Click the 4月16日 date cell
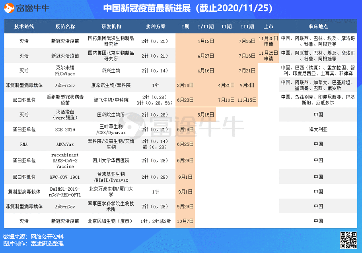Image resolution: width=362 pixels, height=253 pixels. click(206, 71)
